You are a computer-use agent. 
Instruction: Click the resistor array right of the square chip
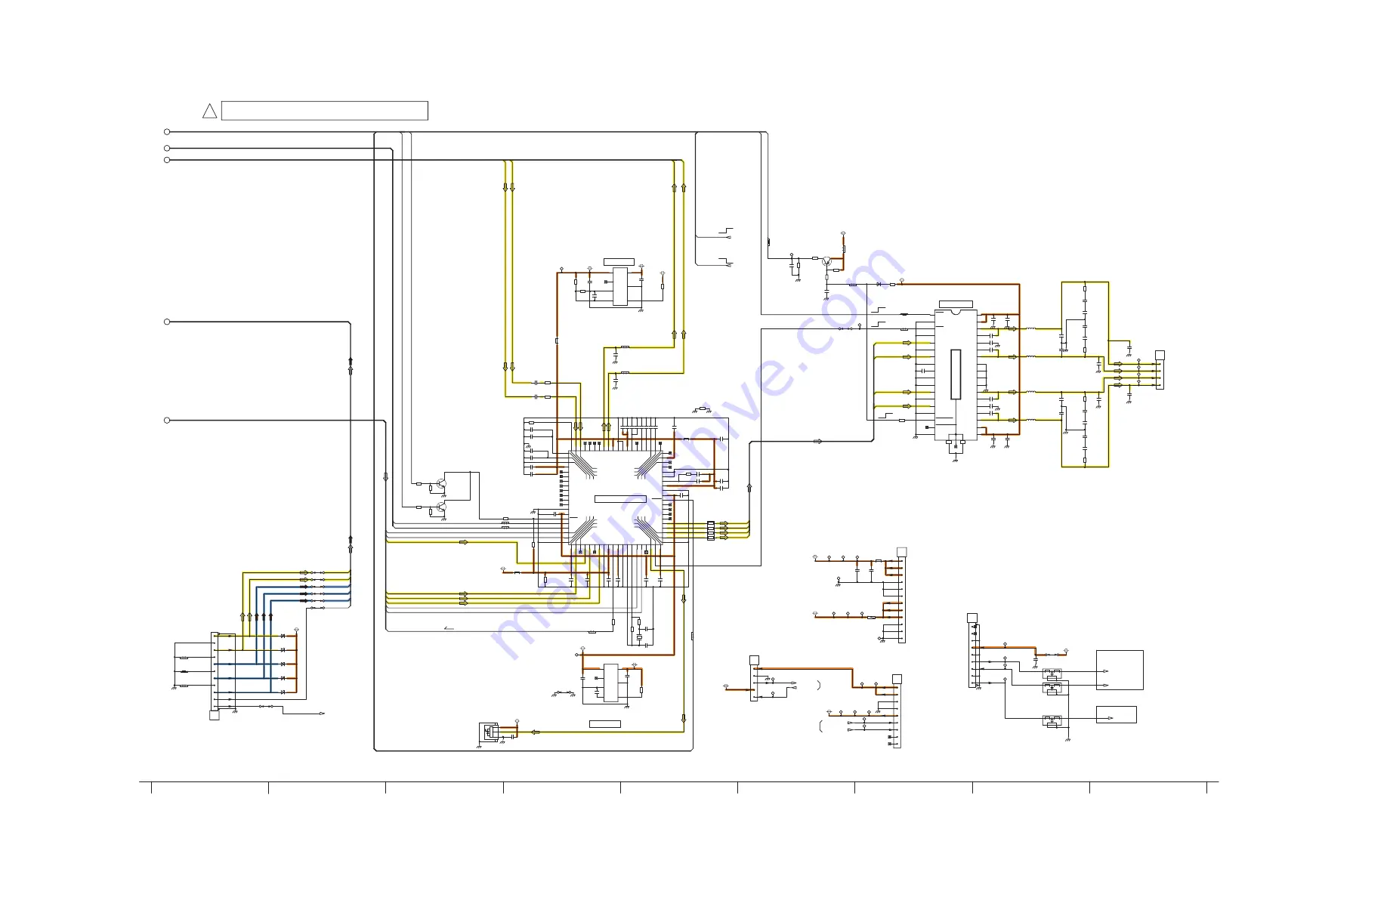(x=710, y=530)
